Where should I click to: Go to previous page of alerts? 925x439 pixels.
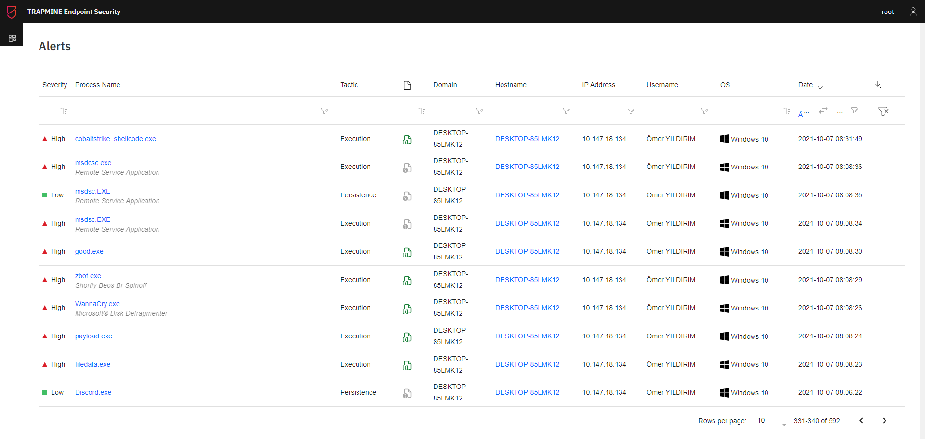861,421
